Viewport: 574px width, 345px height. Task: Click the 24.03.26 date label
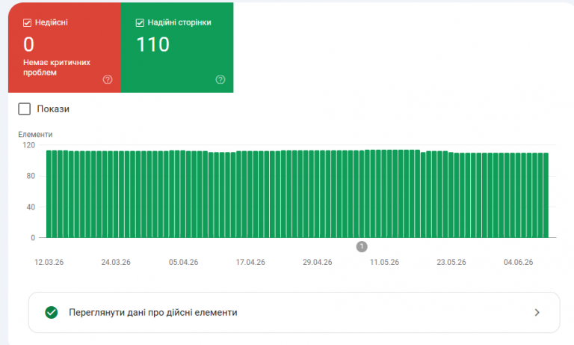tap(116, 262)
